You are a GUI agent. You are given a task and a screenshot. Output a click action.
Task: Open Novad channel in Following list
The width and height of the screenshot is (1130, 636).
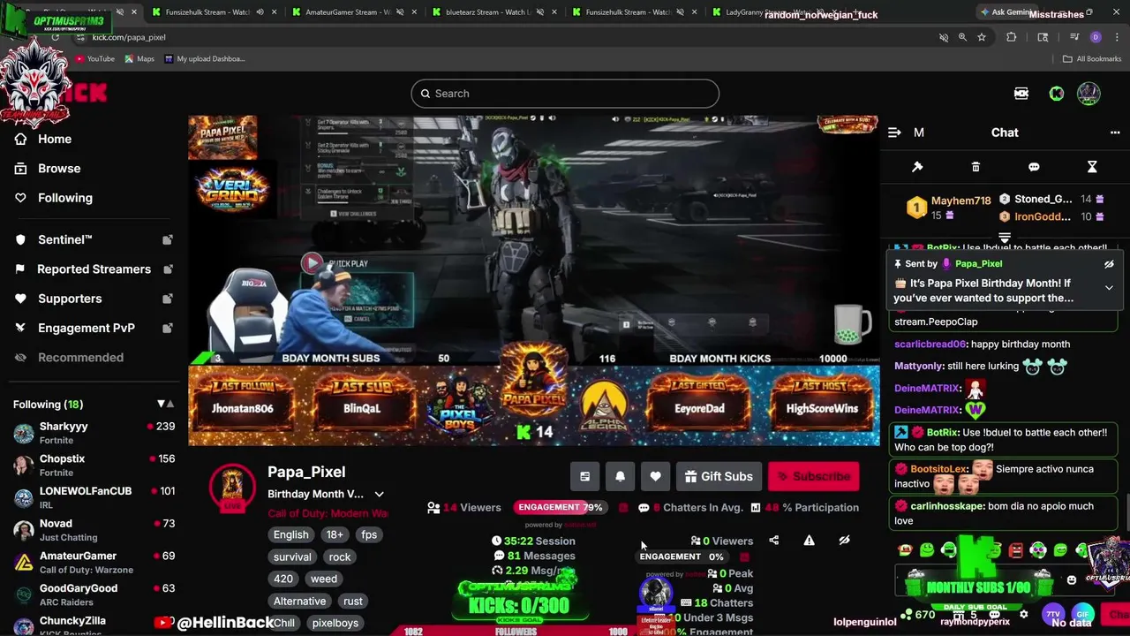(94, 530)
